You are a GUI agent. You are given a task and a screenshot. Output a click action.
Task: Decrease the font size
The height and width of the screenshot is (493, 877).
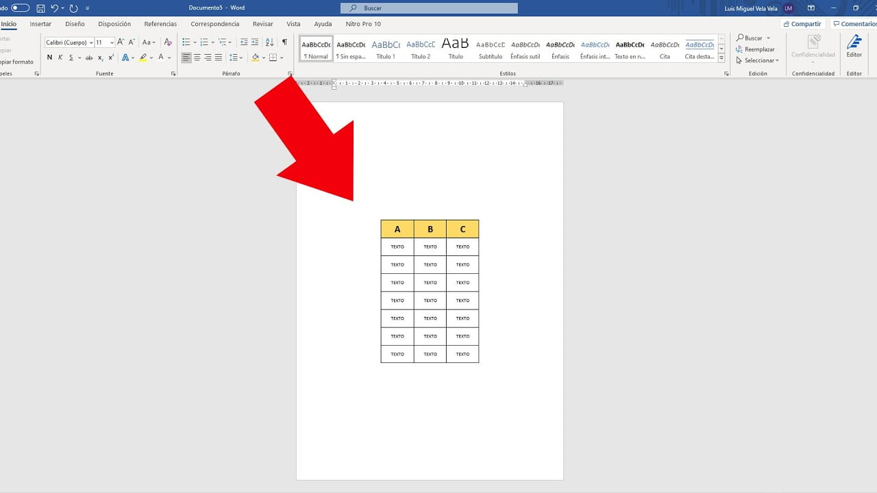pos(132,42)
